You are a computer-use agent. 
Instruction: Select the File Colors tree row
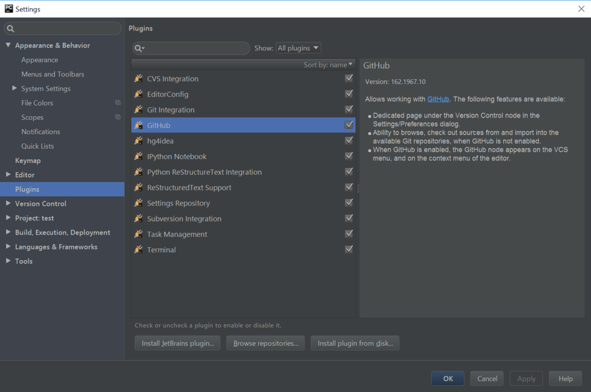click(x=62, y=103)
